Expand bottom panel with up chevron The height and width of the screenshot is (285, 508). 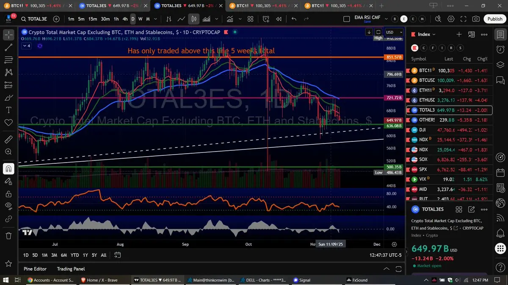coord(386,269)
